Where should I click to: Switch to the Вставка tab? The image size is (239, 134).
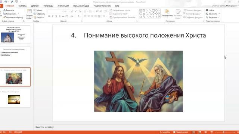coord(22,6)
